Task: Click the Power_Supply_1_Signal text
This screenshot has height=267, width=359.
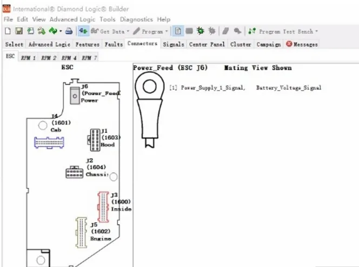Action: coord(213,88)
